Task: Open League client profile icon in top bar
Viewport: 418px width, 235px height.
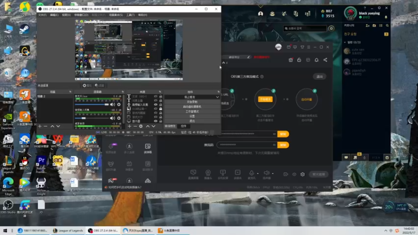Action: click(x=260, y=14)
